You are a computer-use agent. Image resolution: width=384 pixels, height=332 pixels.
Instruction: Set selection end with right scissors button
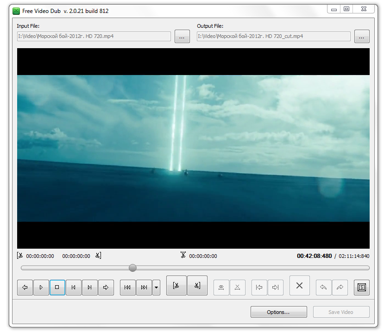pos(197,286)
